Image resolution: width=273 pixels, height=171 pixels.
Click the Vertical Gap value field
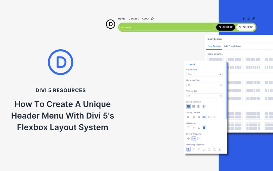tap(204, 96)
